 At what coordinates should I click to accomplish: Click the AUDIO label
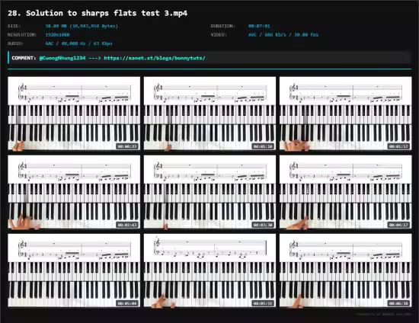point(15,43)
